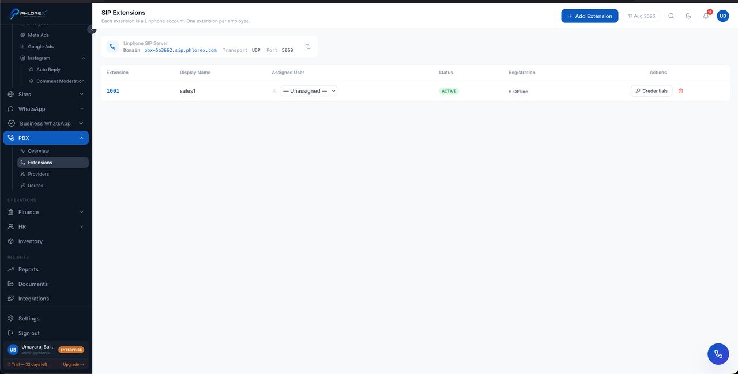
Task: Click the Add Extension button
Action: click(x=589, y=16)
